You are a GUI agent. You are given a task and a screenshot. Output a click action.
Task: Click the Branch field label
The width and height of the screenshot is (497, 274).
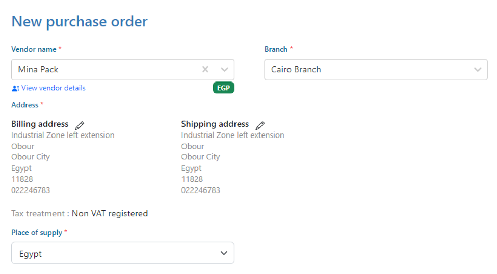click(276, 49)
